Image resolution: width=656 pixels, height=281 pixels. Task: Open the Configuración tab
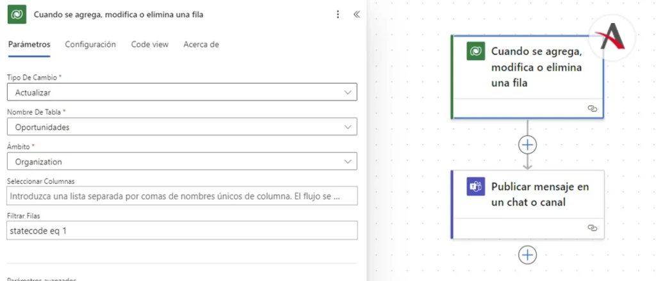tap(90, 44)
